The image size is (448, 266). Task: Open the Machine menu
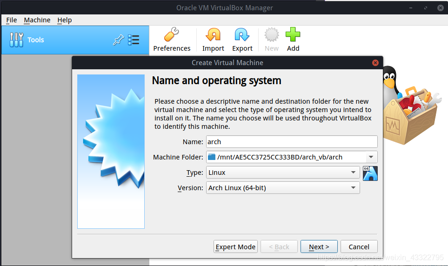coord(37,20)
